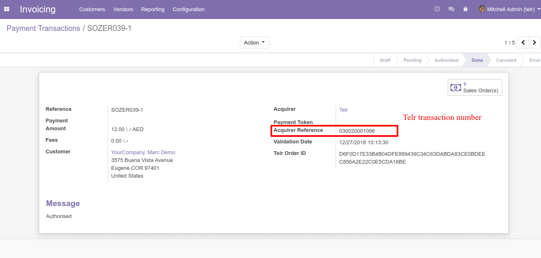Click validation date 12/27/2018 10:13:30
The width and height of the screenshot is (541, 258).
click(364, 143)
